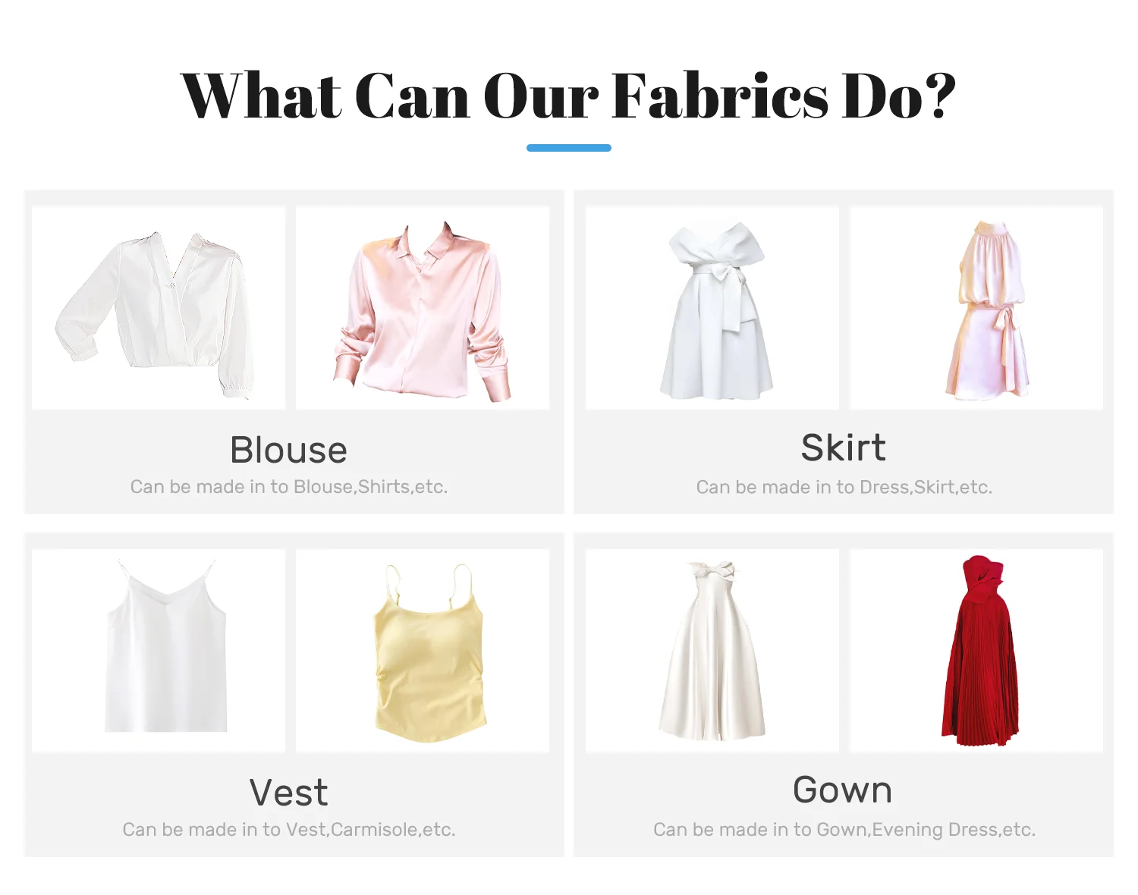Click 'Can be made in to Dress,Skirt,etc.' text

tap(844, 487)
